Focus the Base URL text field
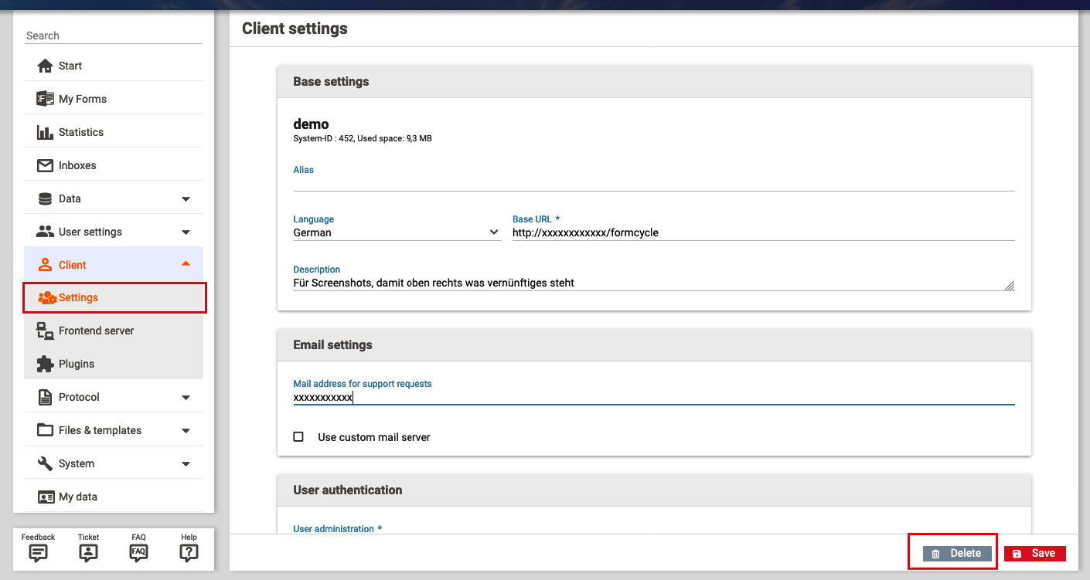Image resolution: width=1090 pixels, height=580 pixels. (762, 232)
